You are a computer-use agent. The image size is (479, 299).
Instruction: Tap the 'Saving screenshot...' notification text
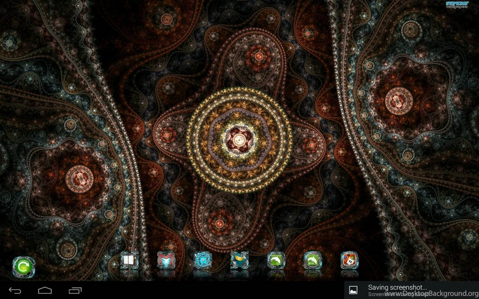[x=397, y=287]
